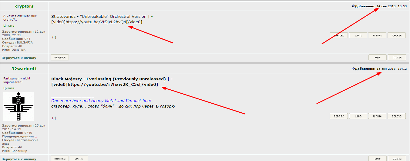
Task: Open the cryptors username link
Action: click(24, 6)
